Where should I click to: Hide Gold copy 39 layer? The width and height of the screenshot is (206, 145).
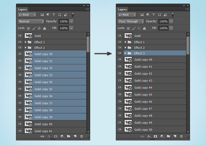(x=20, y=117)
